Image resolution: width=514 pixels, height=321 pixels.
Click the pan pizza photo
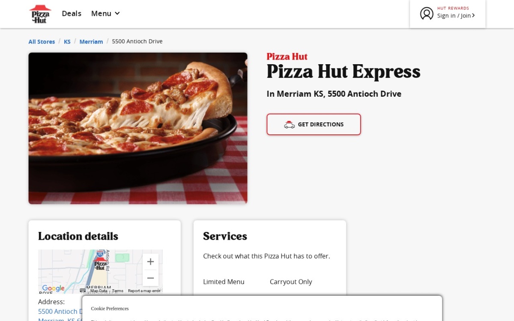[x=138, y=128]
